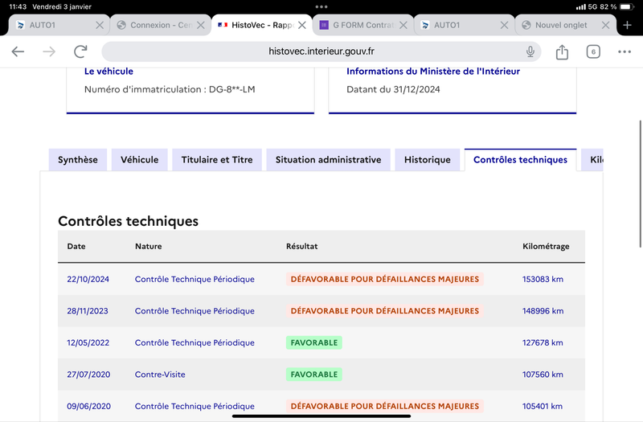Add a new tab with plus icon
The height and width of the screenshot is (422, 643).
point(627,25)
